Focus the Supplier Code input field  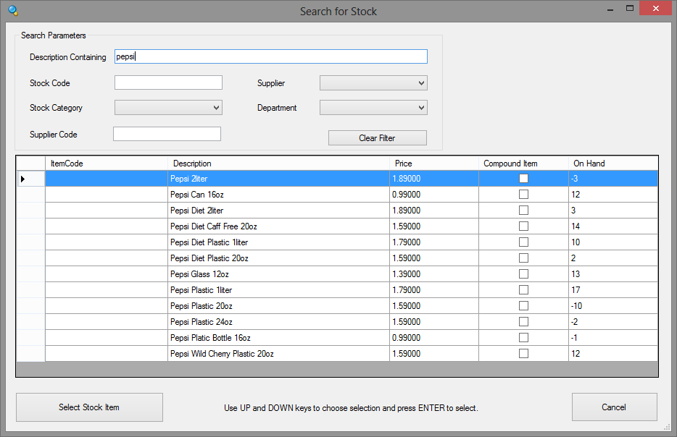(x=167, y=134)
